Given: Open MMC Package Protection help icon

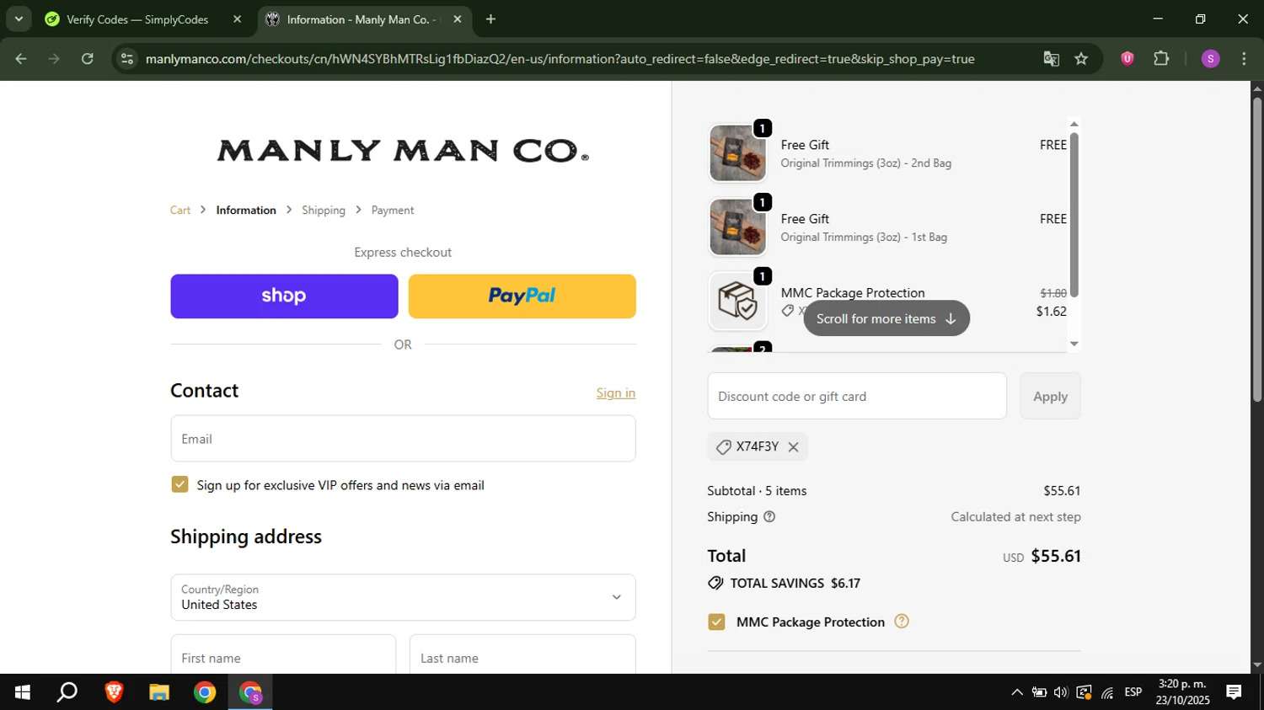Looking at the screenshot, I should (902, 622).
